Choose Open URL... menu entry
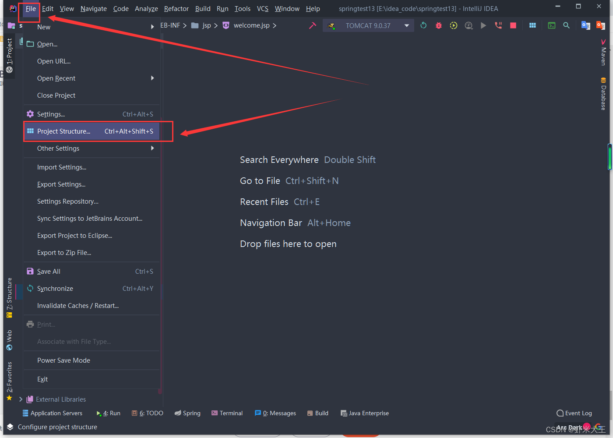 tap(92, 61)
